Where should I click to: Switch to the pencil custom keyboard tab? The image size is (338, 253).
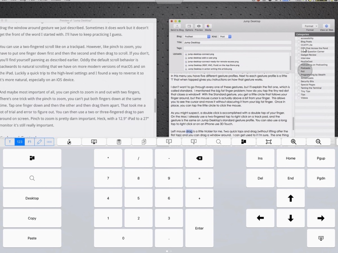point(39,142)
